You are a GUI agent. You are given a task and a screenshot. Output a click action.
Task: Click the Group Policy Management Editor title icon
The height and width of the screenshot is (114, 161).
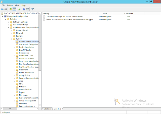tap(2, 2)
